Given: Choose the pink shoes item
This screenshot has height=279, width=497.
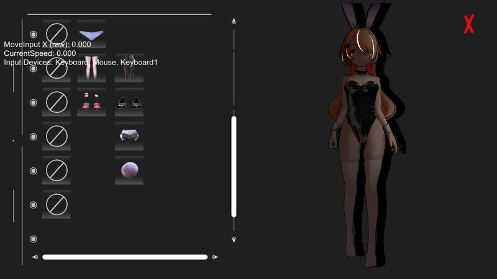Looking at the screenshot, I should click(91, 102).
